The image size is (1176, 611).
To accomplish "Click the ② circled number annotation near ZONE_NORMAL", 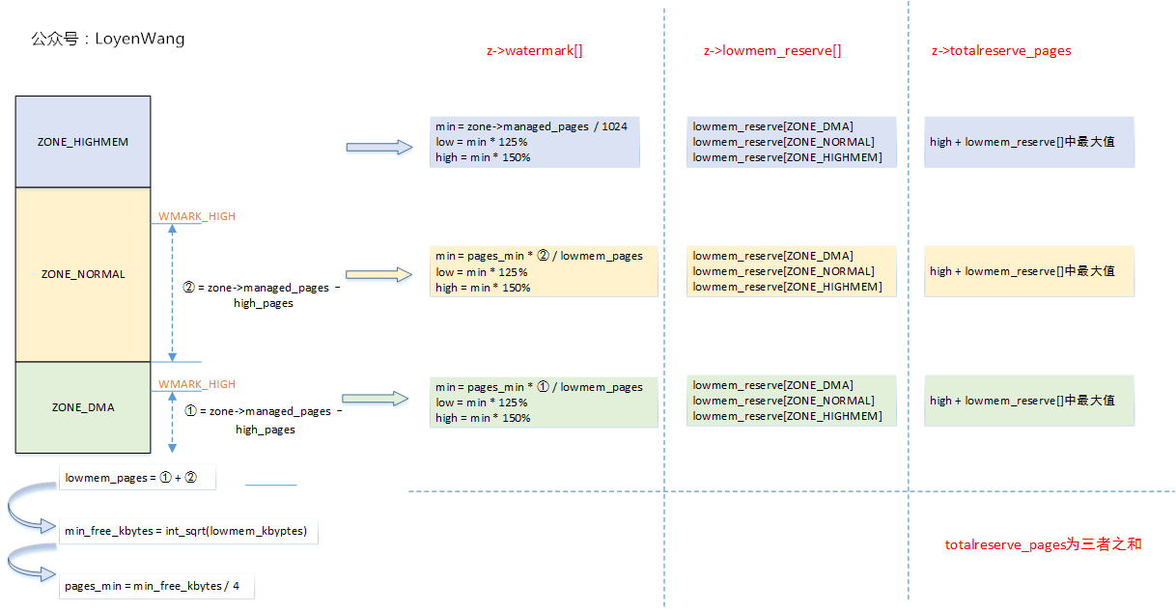I will [x=189, y=287].
